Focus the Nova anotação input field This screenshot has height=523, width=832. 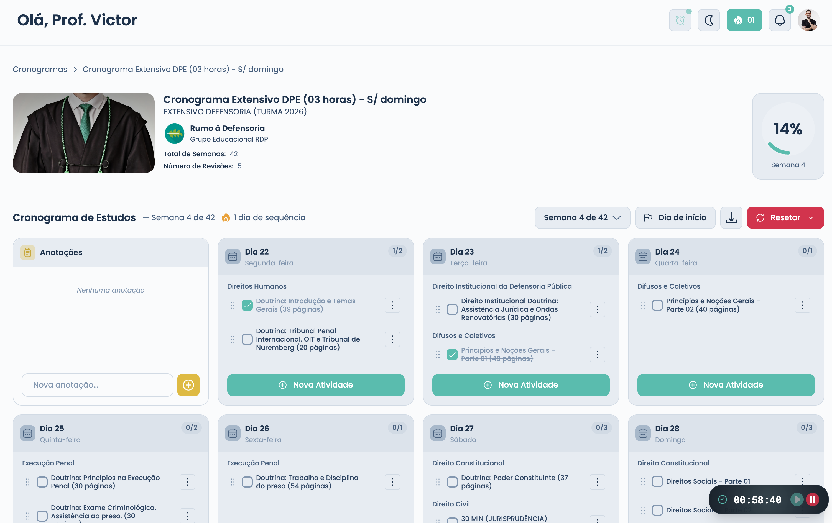98,385
